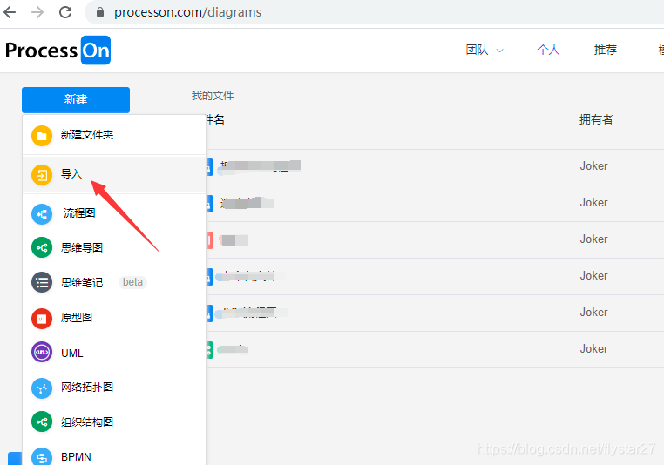Click the ProcessOn logo

tap(58, 51)
